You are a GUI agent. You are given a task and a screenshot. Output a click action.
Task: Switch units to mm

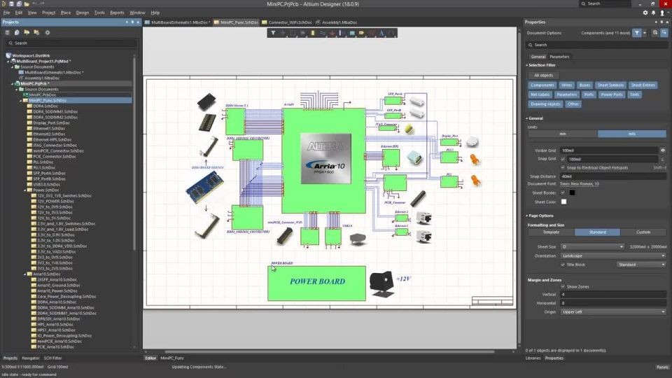[563, 134]
